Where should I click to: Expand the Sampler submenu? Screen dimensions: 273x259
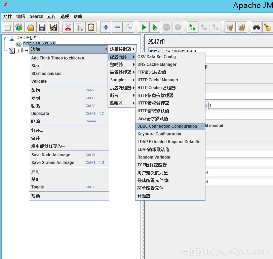(122, 80)
